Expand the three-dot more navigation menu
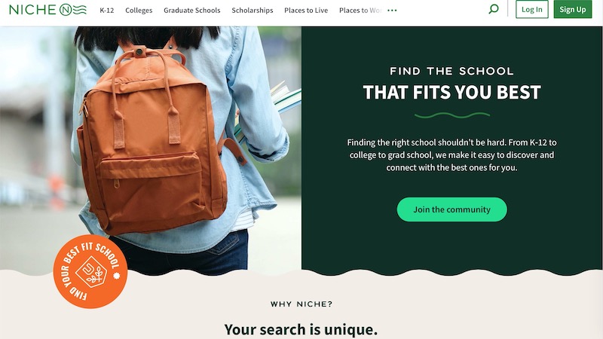Screen dimensions: 603x339 point(392,11)
